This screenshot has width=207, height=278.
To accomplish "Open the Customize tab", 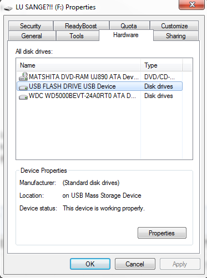I will click(x=174, y=26).
